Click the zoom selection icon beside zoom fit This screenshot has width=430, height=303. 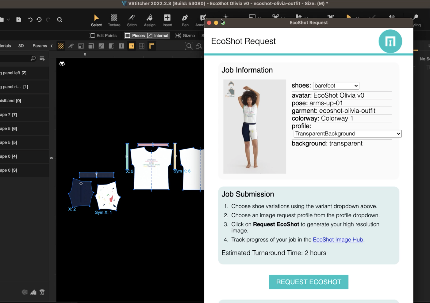pyautogui.click(x=199, y=46)
